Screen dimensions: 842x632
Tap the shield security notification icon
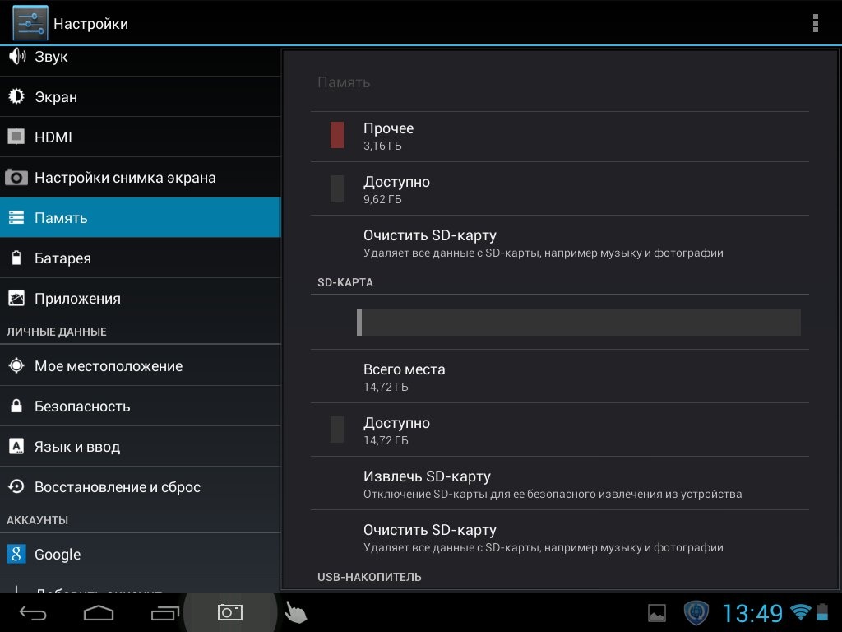(696, 613)
